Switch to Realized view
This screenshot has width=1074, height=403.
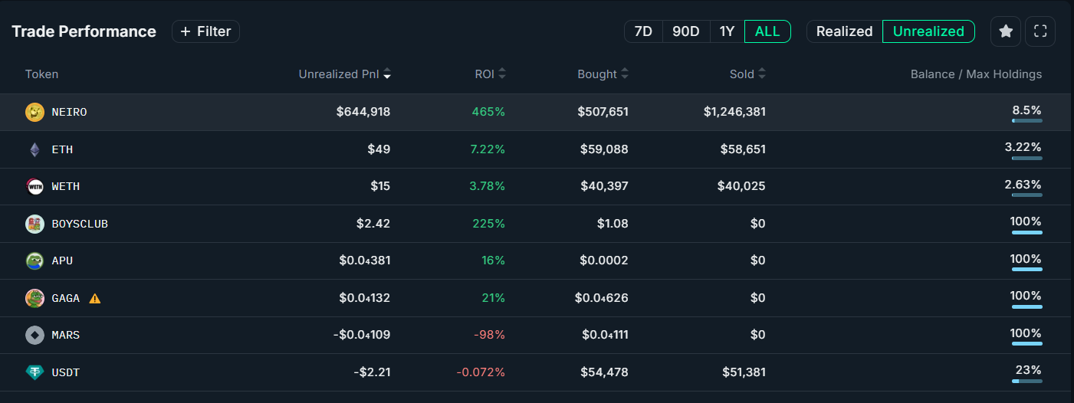844,31
